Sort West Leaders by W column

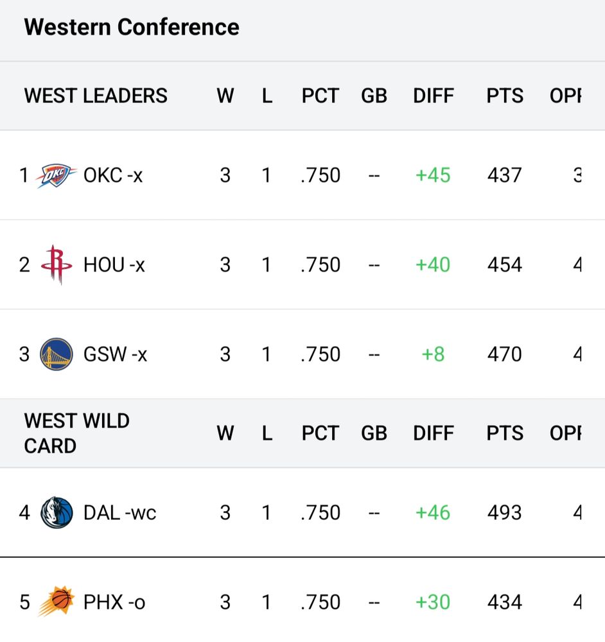[x=225, y=96]
